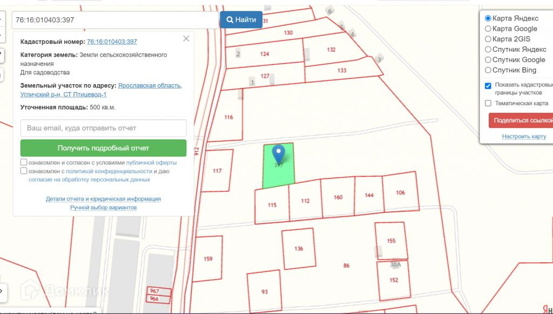
Task: Select parcel 152 on the map
Action: pyautogui.click(x=394, y=280)
